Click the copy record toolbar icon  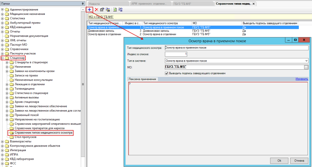[x=108, y=10]
